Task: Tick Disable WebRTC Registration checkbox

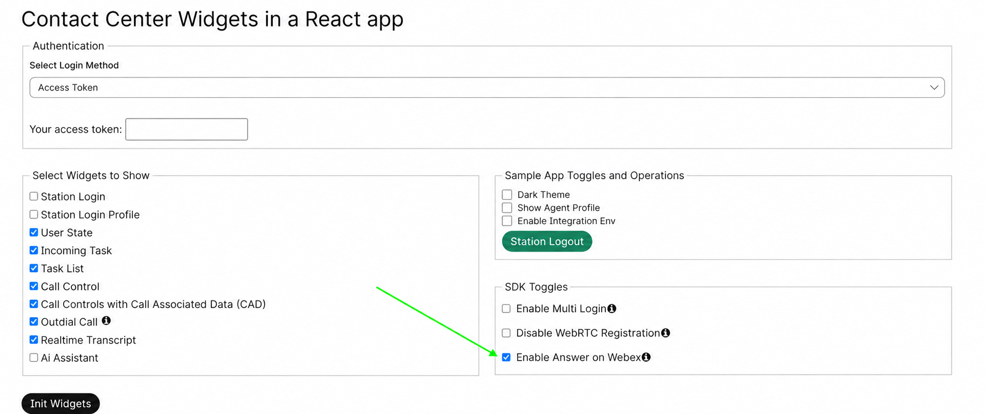Action: [x=506, y=333]
